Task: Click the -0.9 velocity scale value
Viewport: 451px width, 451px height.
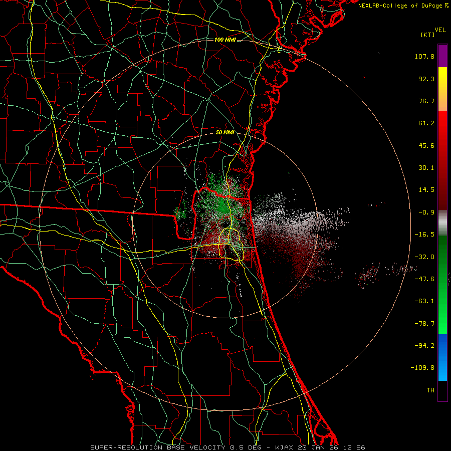Action: click(426, 212)
